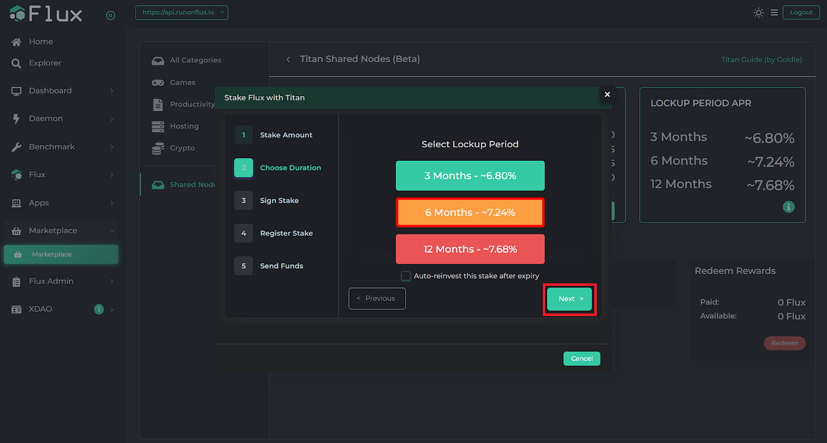
Task: Click the Crypto coins icon
Action: [158, 148]
